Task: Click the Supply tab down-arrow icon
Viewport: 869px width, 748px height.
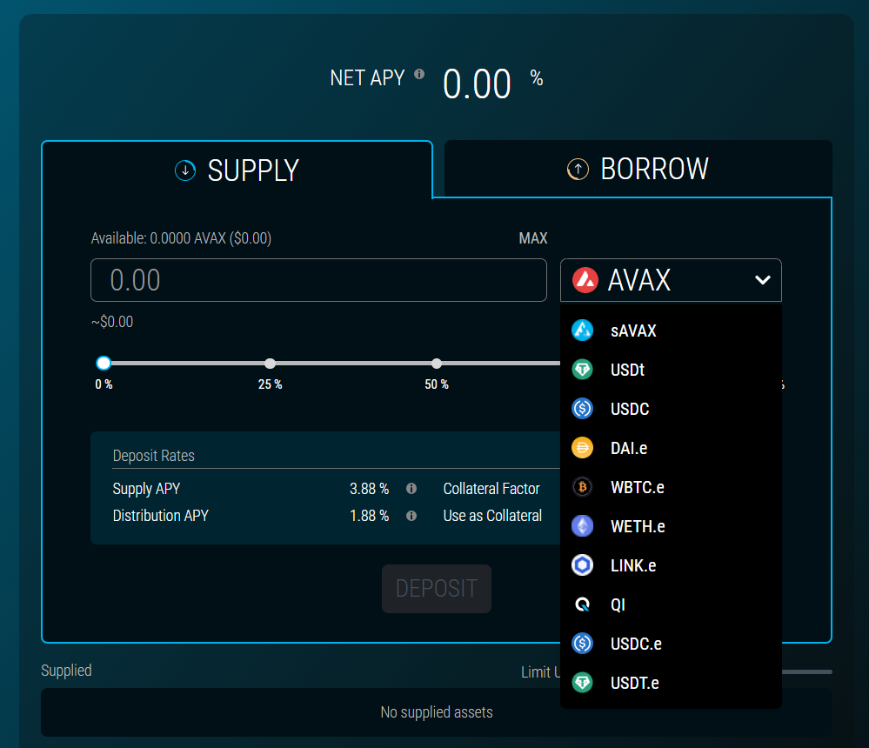Action: tap(185, 170)
